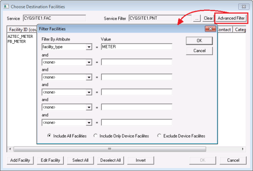Click the bottom Cancel button of main window
The width and height of the screenshot is (253, 171).
click(x=233, y=160)
